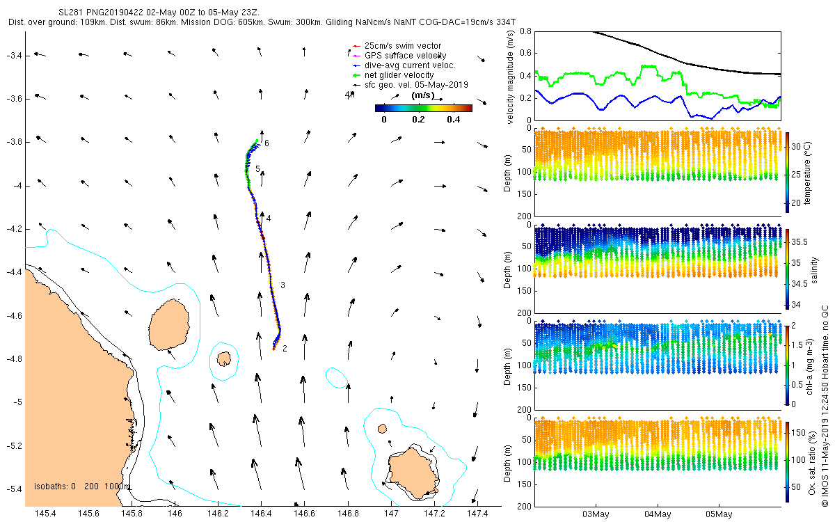The height and width of the screenshot is (522, 835).
Task: Click the '04May' time axis tick
Action: (x=658, y=514)
